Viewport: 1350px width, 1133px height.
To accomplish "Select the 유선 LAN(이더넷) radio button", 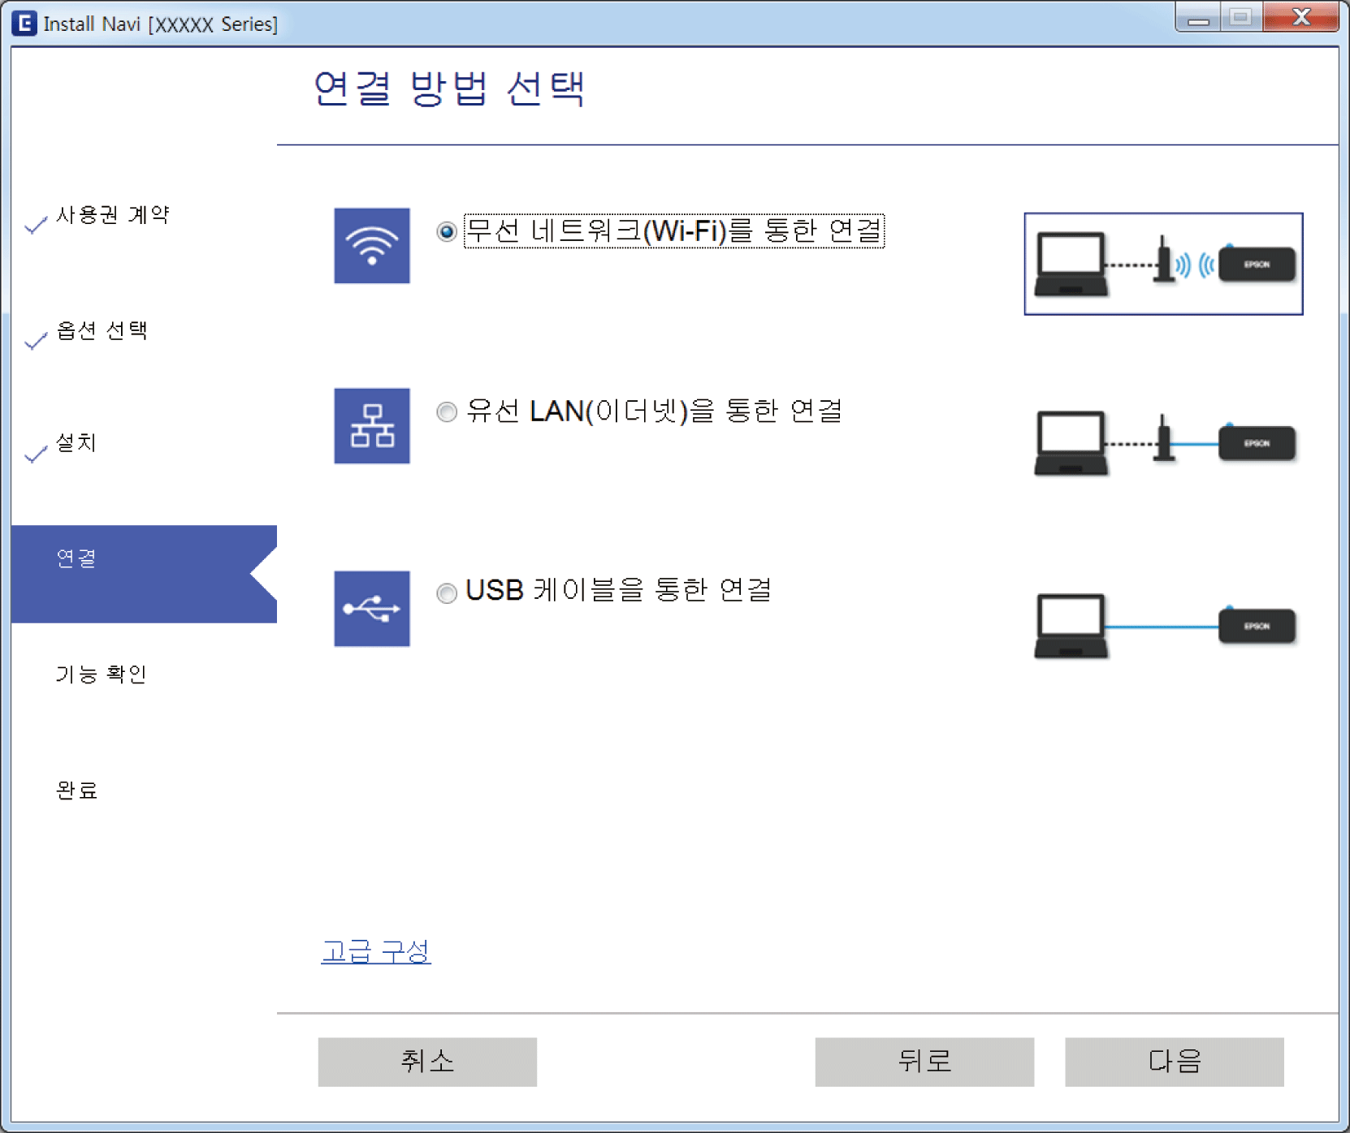I will click(446, 412).
